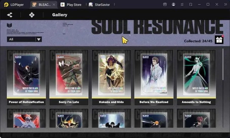230x138 pixels.
Task: Click the Amounts to Nothing label
Action: point(196,102)
